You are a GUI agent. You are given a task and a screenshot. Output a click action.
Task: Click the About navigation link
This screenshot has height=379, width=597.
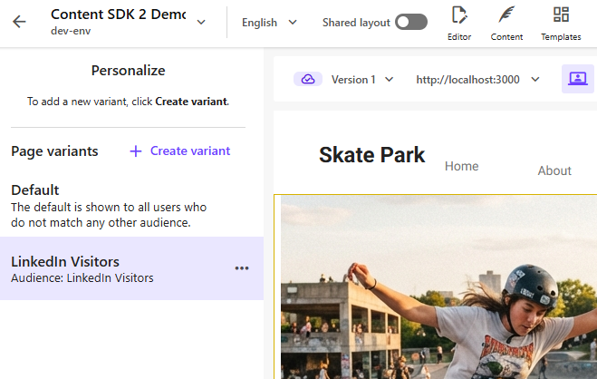(x=554, y=170)
